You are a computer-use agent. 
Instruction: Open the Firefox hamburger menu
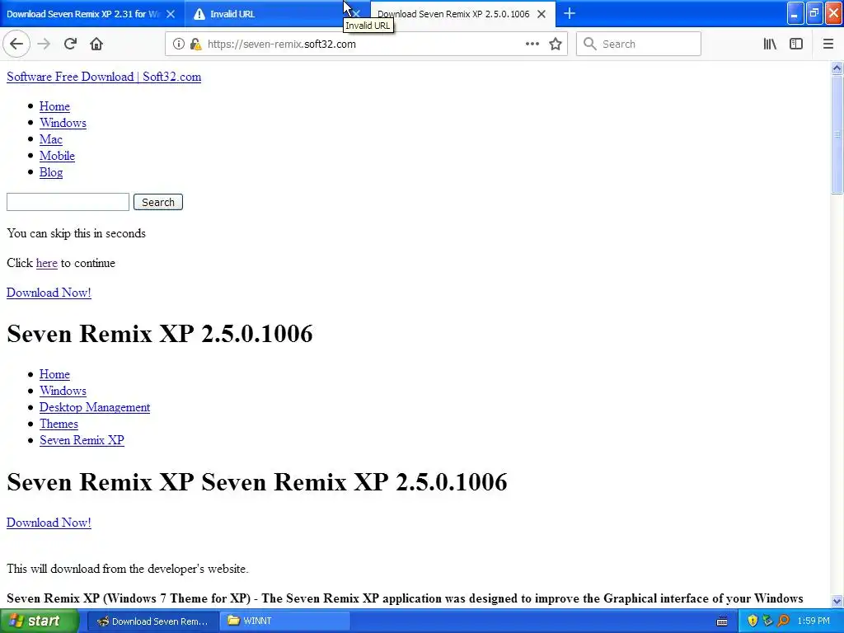coord(828,45)
